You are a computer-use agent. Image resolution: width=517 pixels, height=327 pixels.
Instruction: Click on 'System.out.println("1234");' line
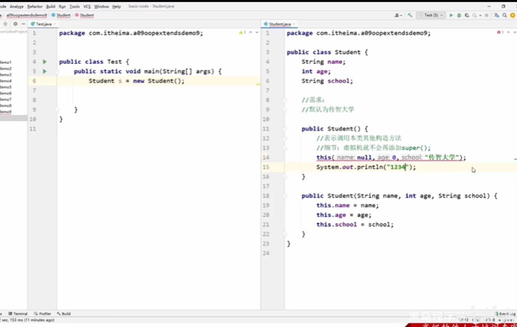coord(366,167)
